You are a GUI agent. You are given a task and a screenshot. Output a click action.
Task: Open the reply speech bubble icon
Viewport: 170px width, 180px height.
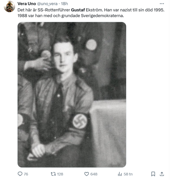20,174
